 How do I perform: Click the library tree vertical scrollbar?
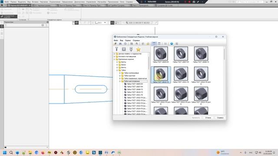(x=149, y=63)
